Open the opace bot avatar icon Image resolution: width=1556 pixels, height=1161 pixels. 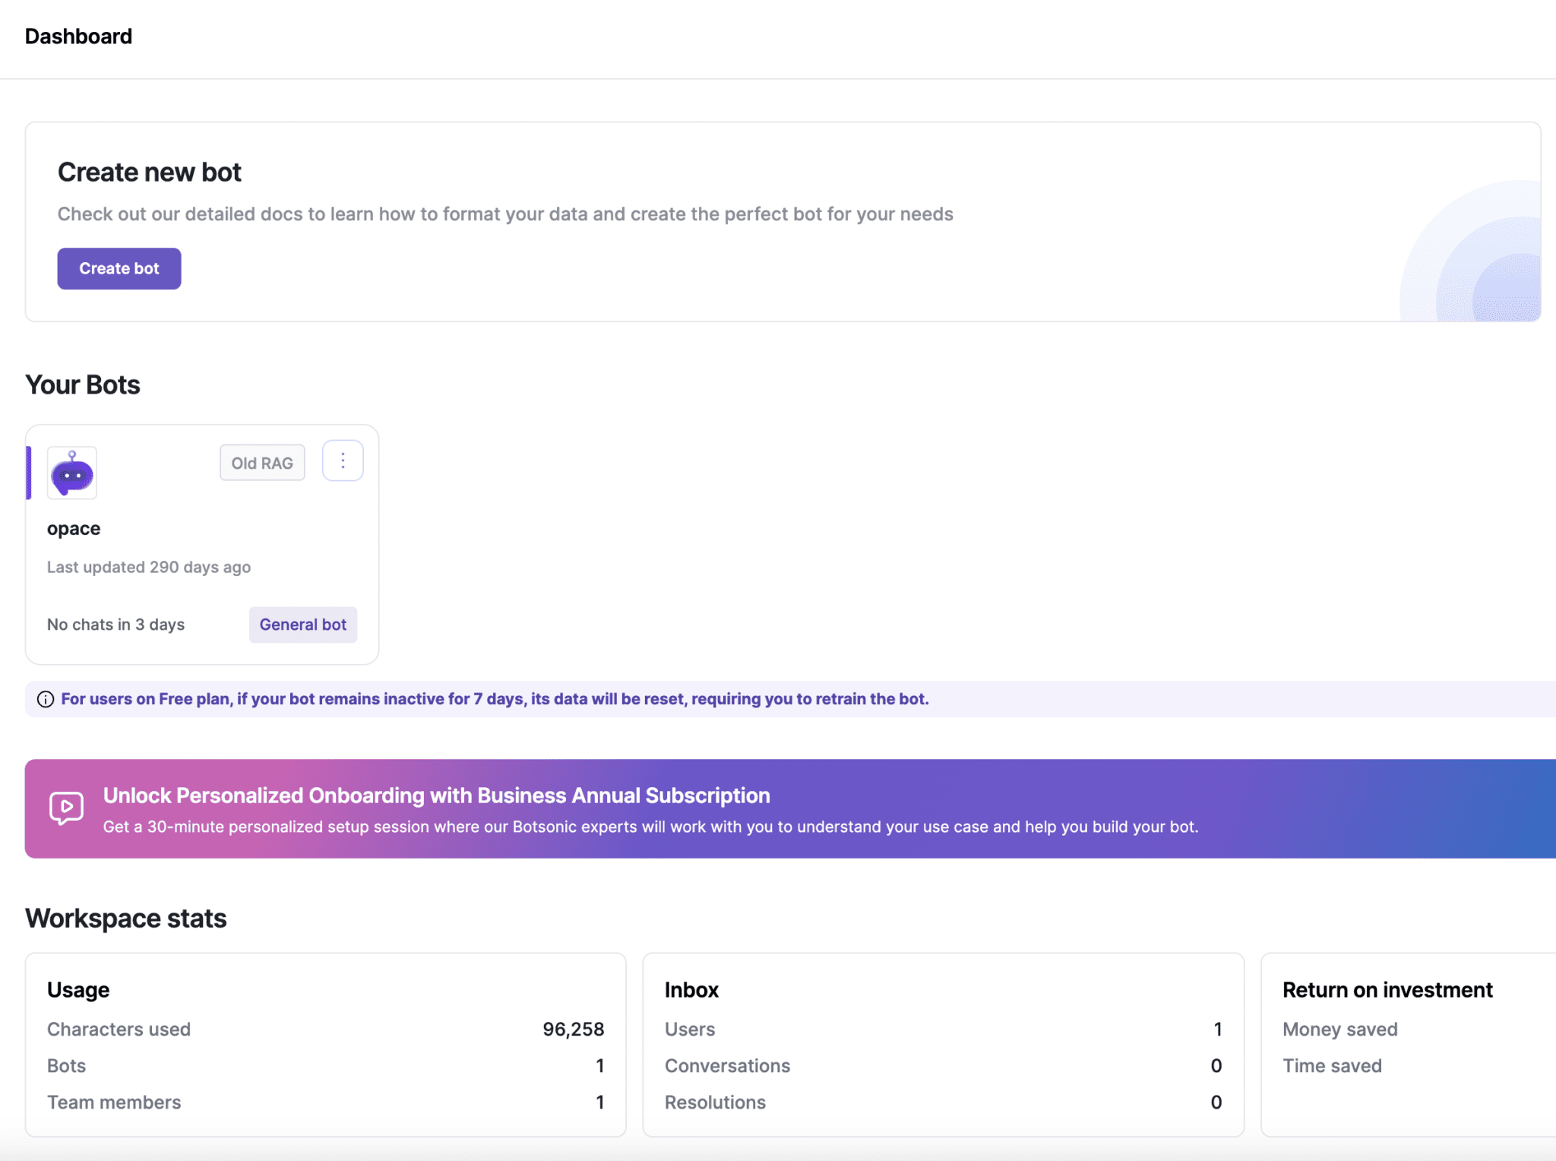tap(71, 473)
